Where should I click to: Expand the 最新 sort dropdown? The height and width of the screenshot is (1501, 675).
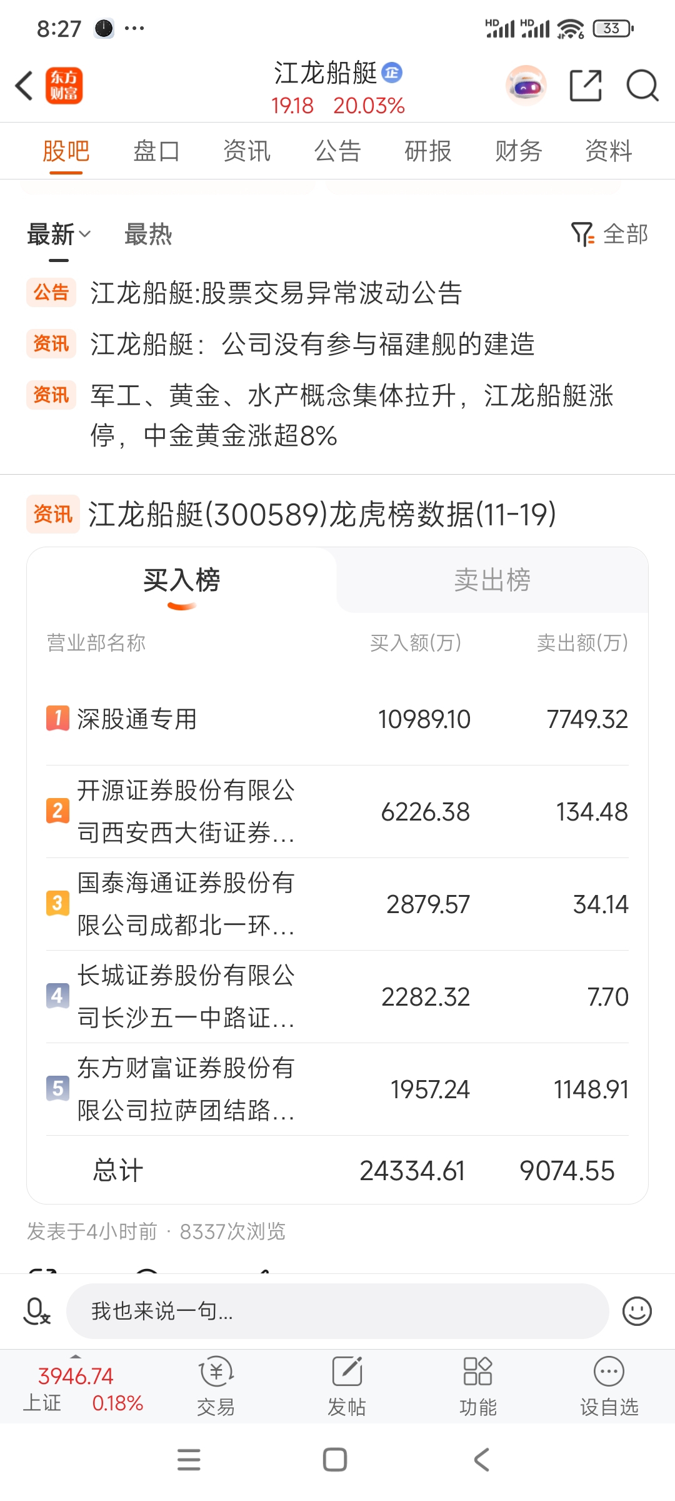click(59, 235)
